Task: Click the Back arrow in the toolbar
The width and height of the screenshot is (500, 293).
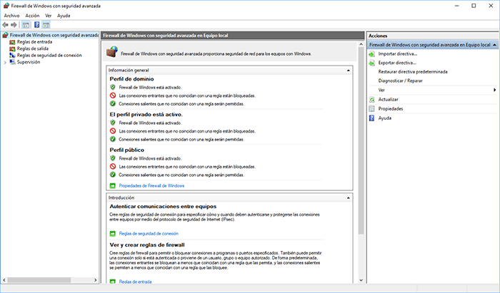Action: [6, 24]
